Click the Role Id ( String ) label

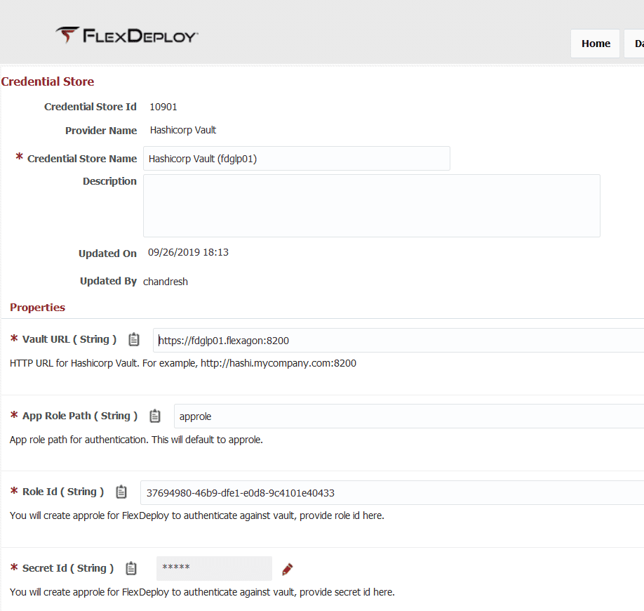63,492
